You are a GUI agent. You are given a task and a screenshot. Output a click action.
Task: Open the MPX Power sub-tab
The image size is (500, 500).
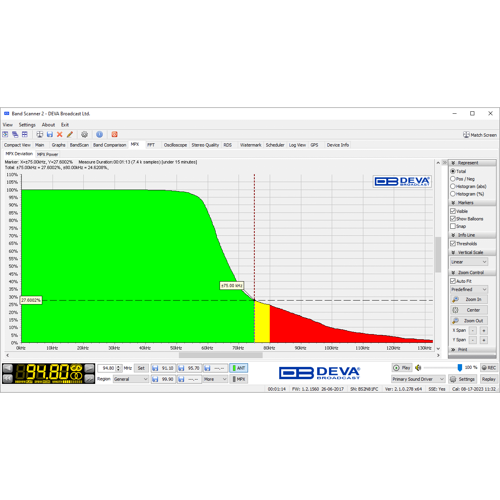[x=47, y=154]
